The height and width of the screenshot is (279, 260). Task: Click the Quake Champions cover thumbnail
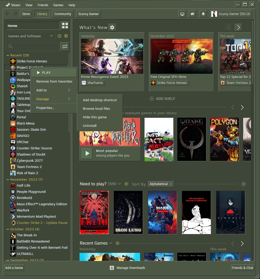click(192, 139)
